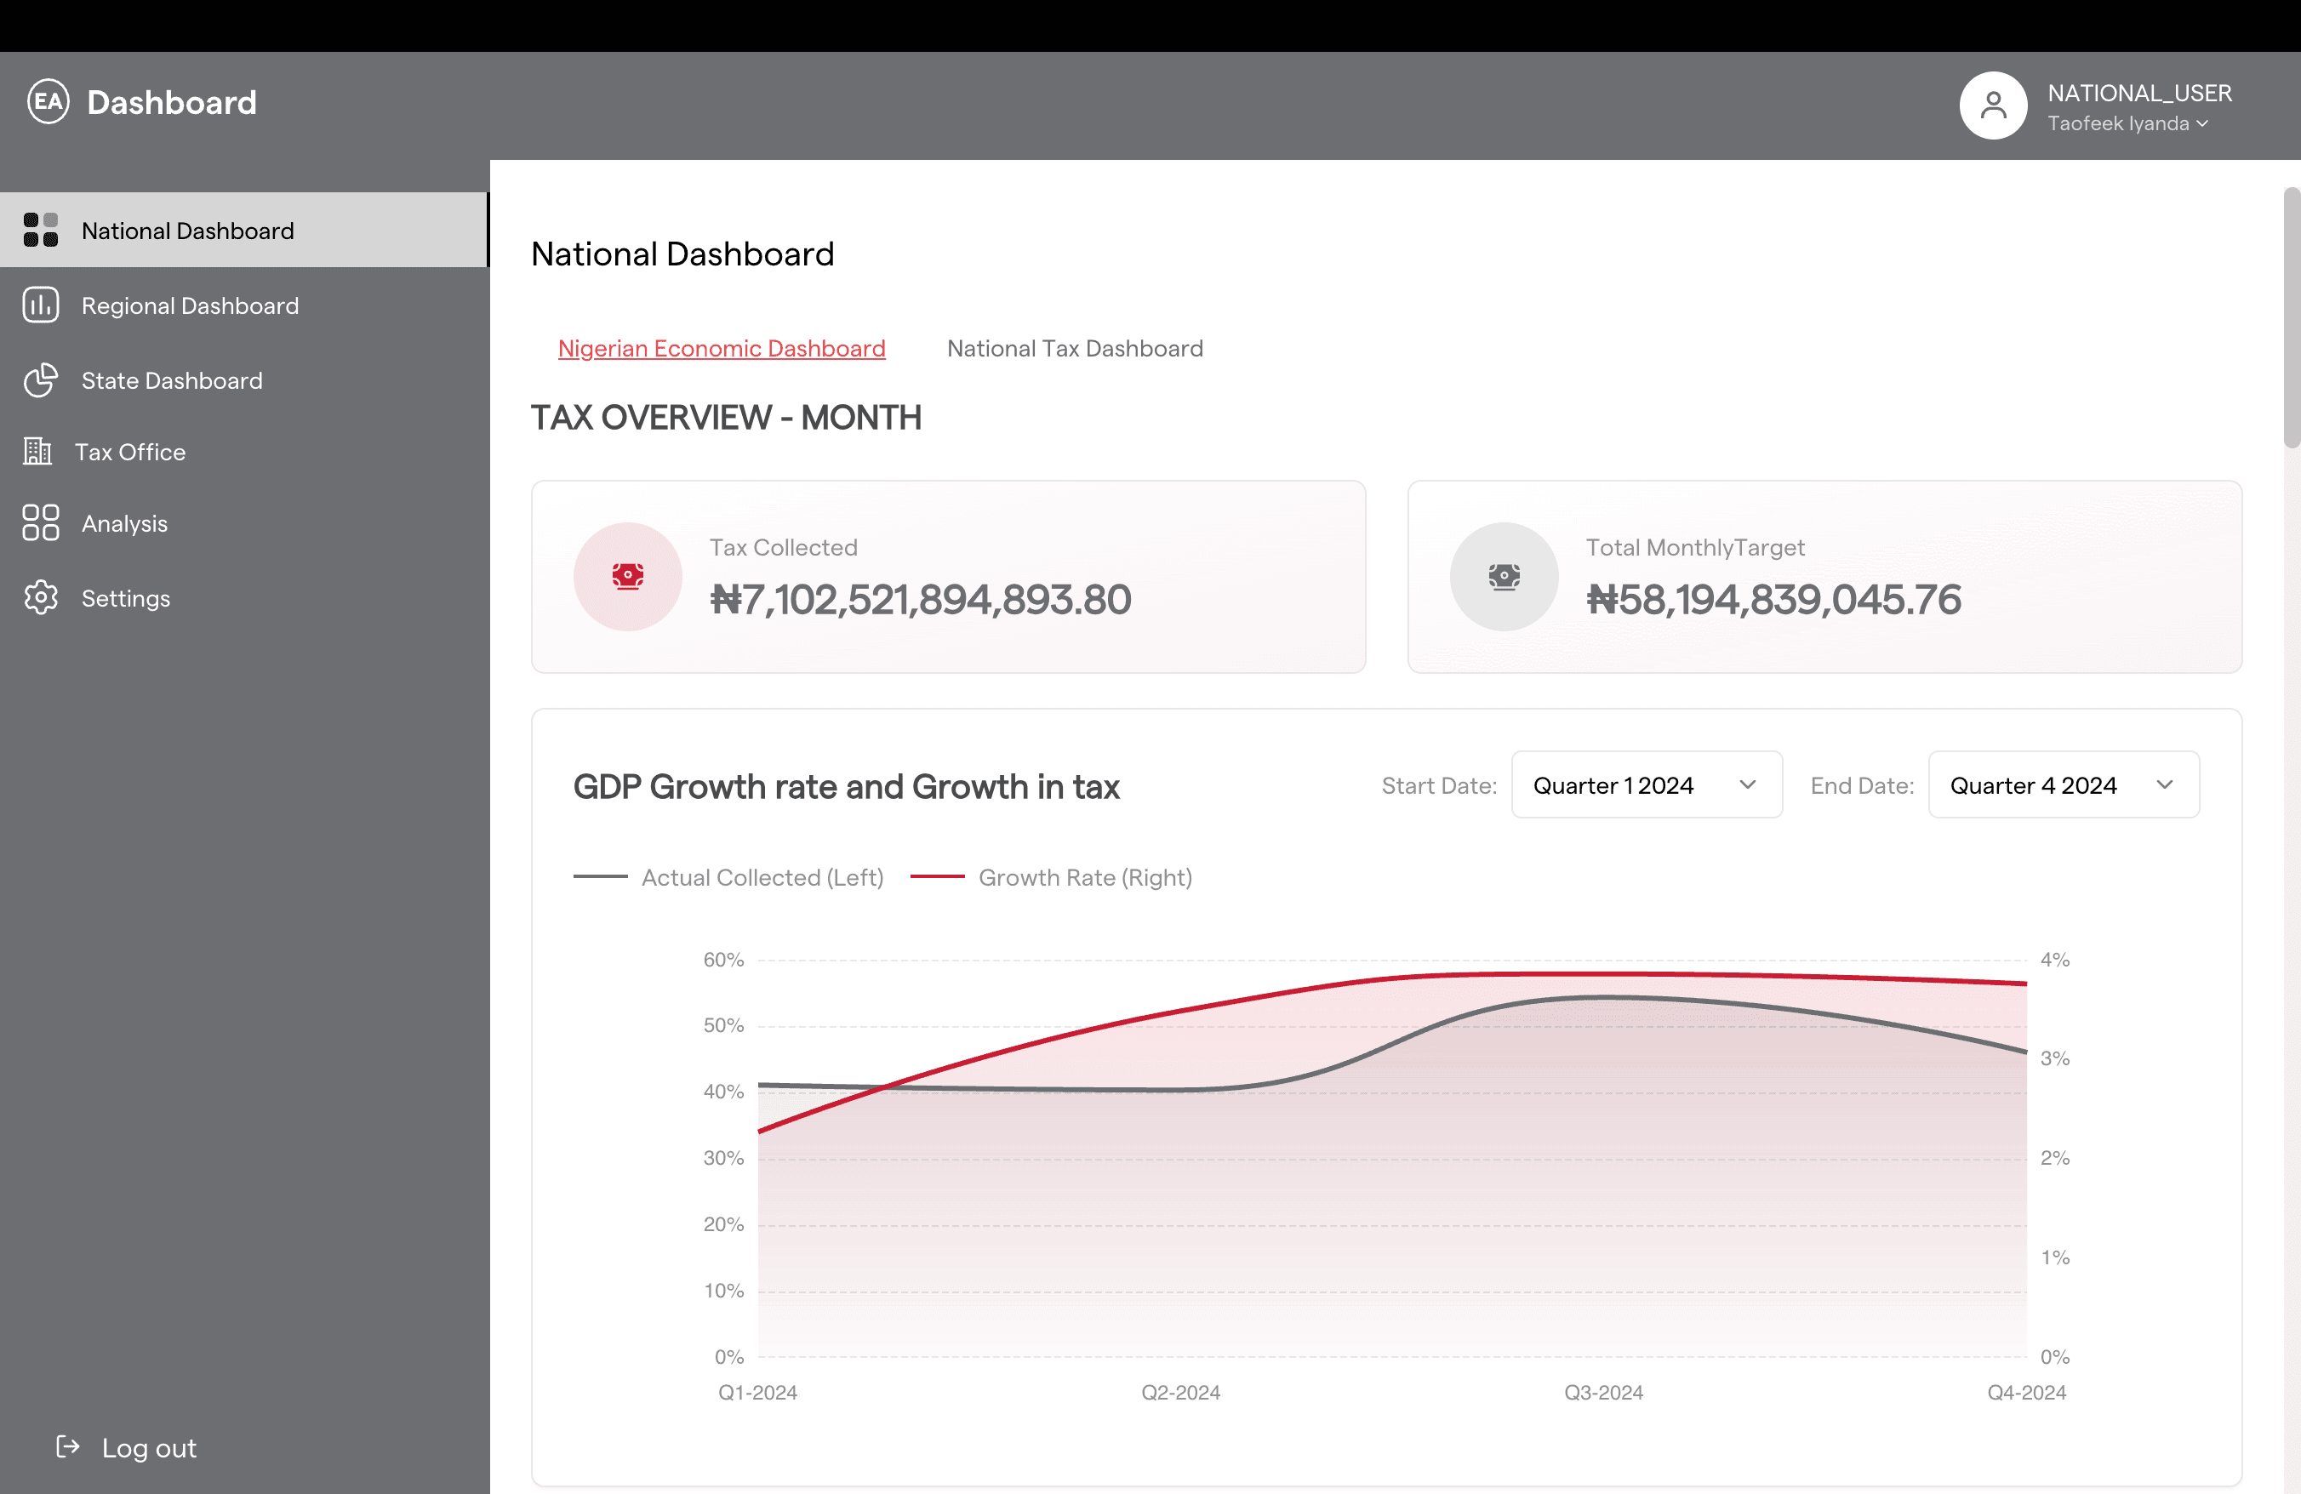This screenshot has width=2301, height=1494.
Task: Switch to the National Tax Dashboard tab
Action: click(1074, 348)
